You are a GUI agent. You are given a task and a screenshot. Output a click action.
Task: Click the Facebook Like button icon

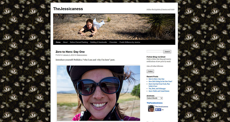[x=158, y=110]
